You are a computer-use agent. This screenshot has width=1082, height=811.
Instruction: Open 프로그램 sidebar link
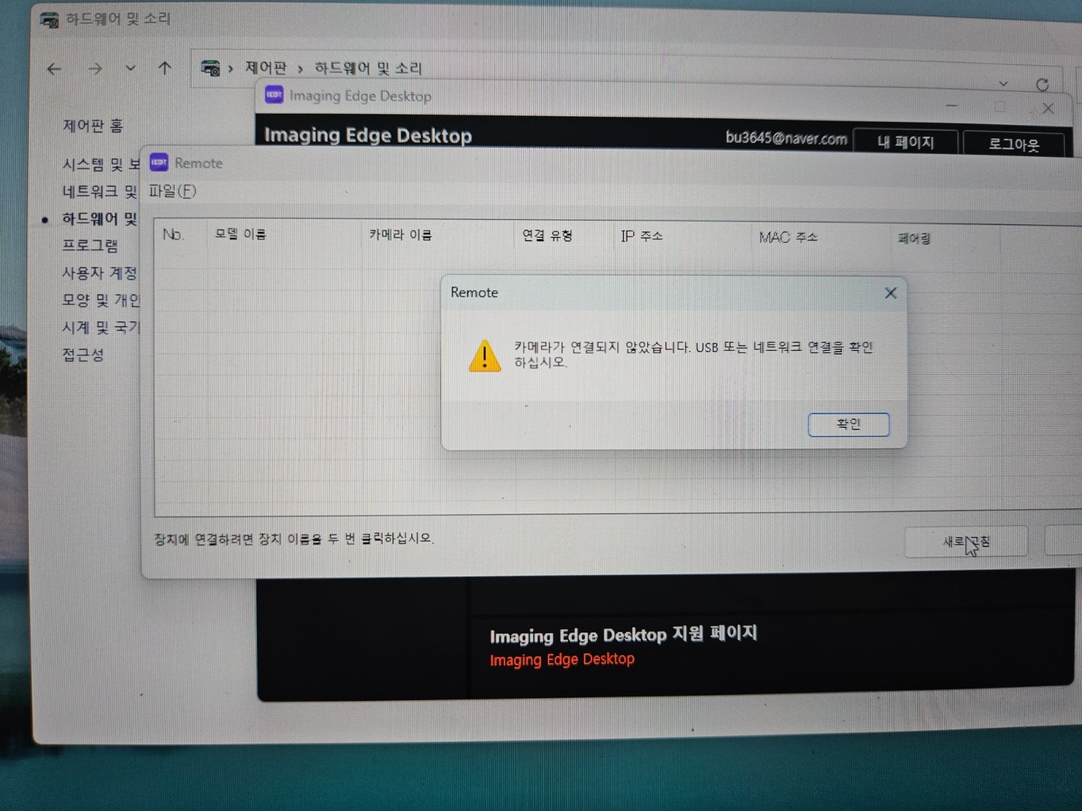(90, 245)
